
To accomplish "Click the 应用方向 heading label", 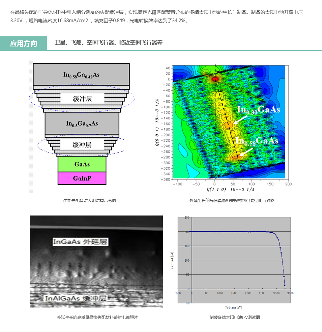I will [24, 43].
